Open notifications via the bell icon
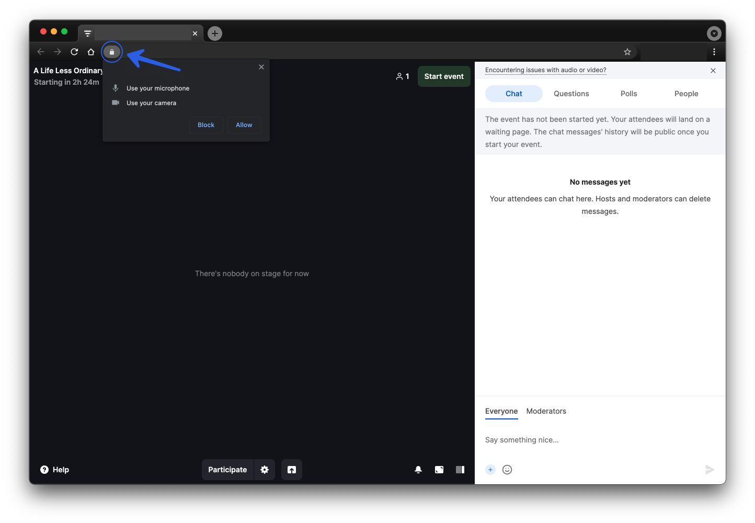Image resolution: width=755 pixels, height=523 pixels. click(x=418, y=469)
